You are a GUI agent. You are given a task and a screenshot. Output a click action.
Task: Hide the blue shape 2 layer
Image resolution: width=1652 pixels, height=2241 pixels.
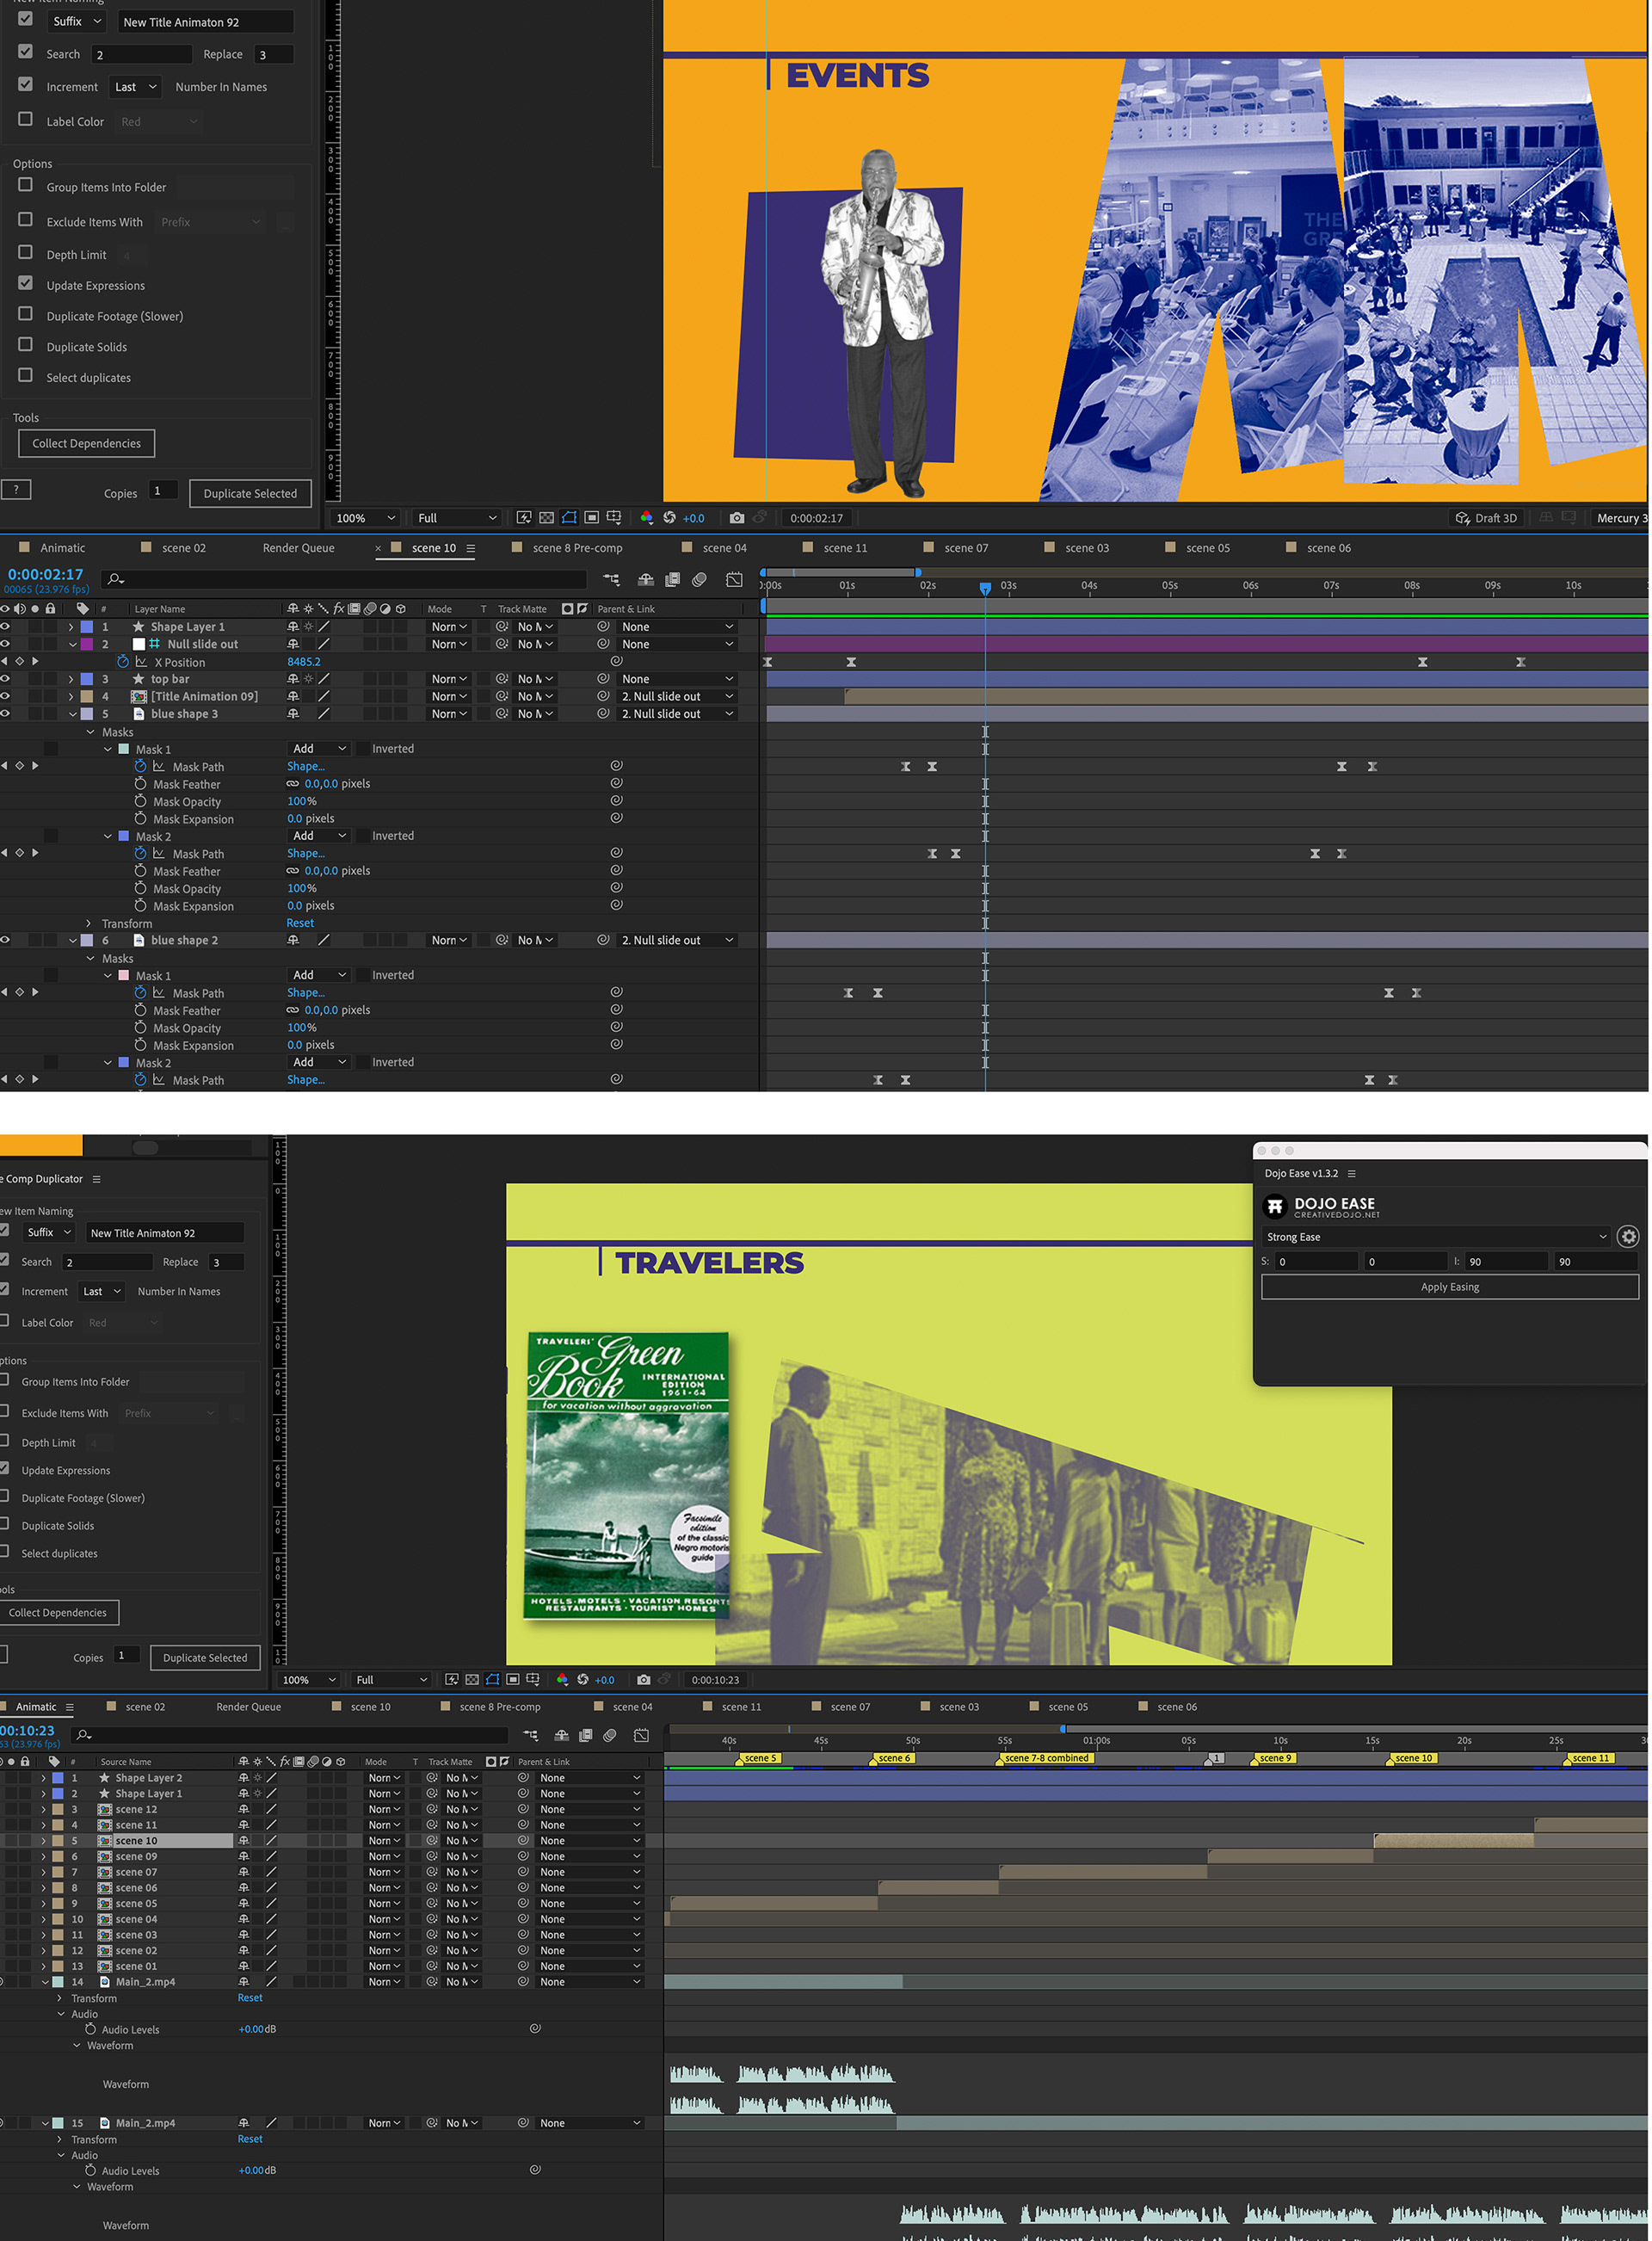5,940
